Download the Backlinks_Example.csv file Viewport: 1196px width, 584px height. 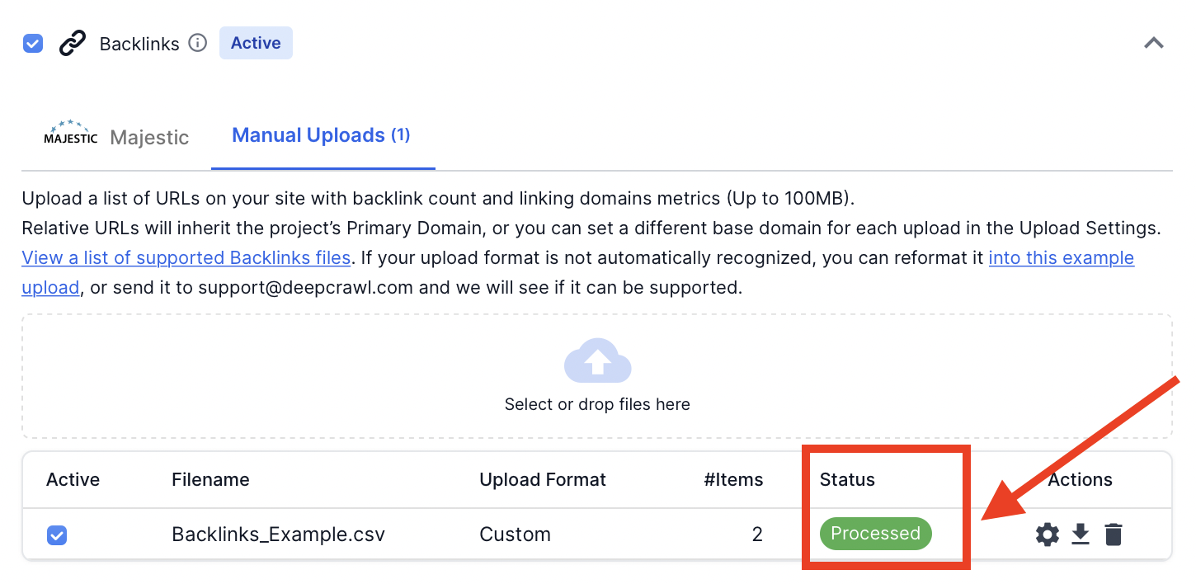click(1081, 534)
